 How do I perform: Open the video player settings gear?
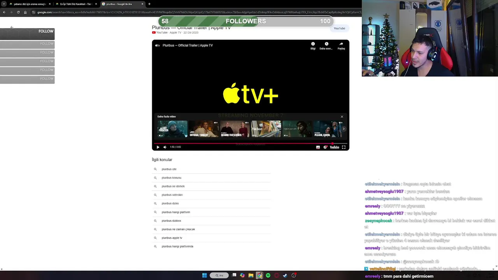pos(325,147)
